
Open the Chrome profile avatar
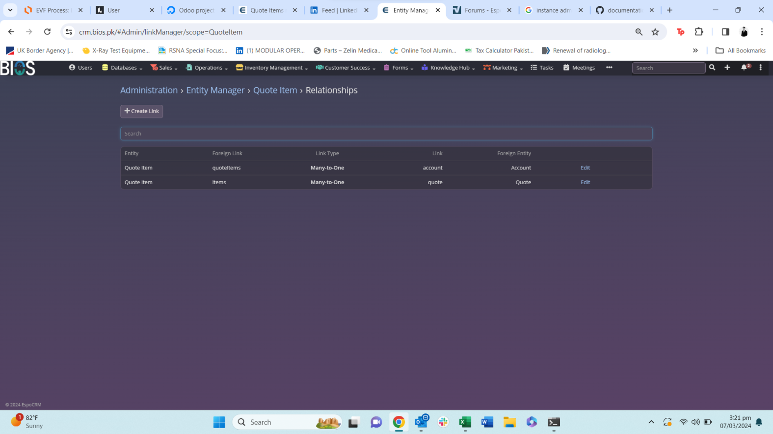pos(744,32)
